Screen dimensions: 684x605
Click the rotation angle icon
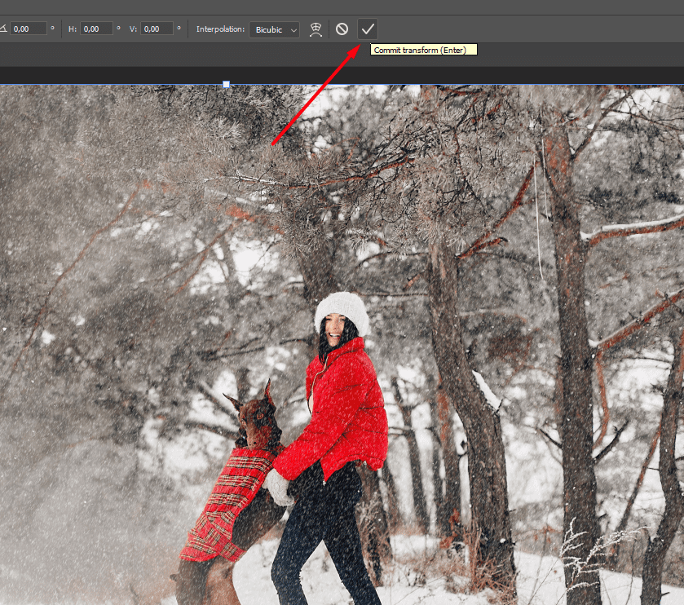click(3, 29)
